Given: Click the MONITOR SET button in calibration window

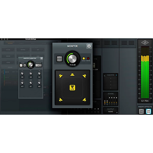Looking at the screenshot, I should [39, 65].
